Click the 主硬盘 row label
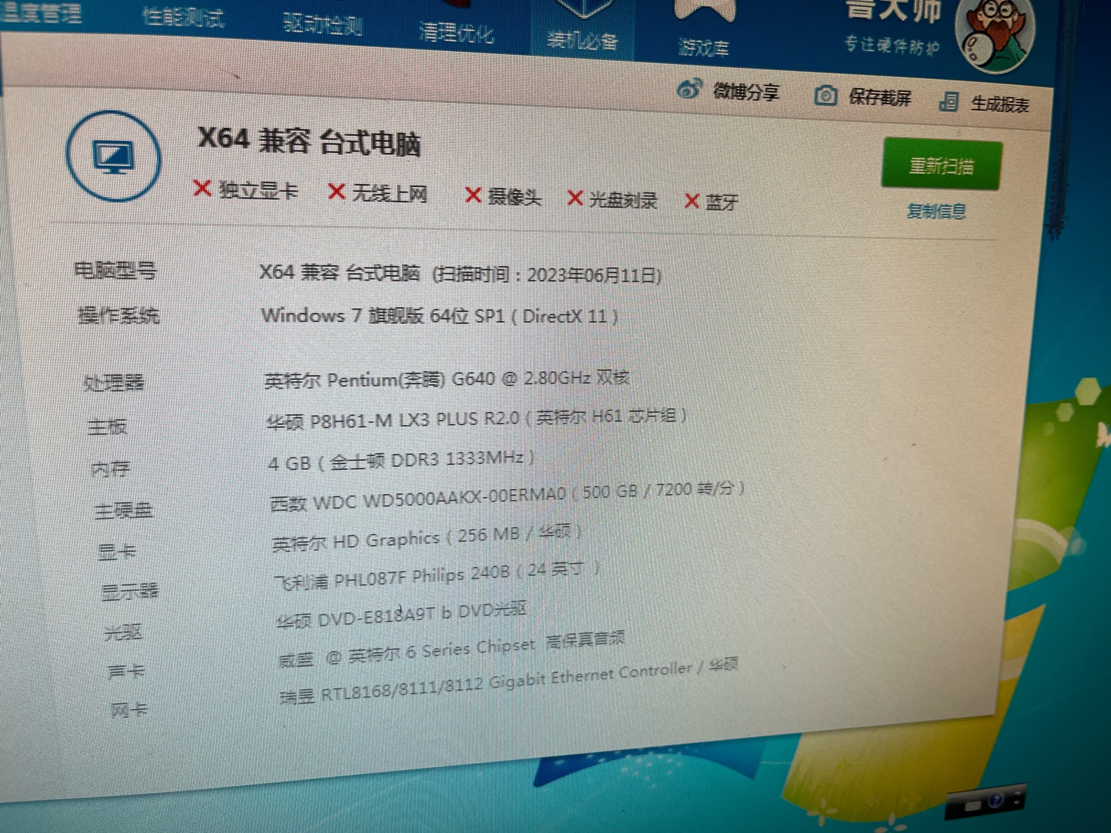The width and height of the screenshot is (1111, 833). 124,511
